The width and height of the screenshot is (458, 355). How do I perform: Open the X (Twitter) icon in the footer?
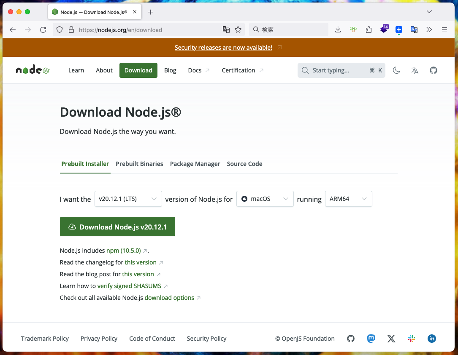[x=391, y=339]
